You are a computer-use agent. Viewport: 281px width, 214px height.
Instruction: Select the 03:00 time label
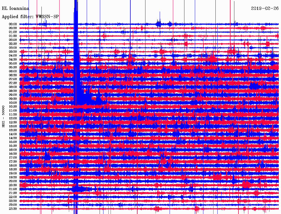[x=13, y=48]
